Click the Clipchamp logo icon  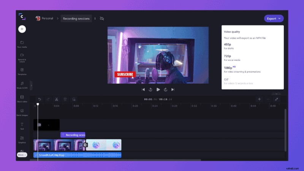click(x=22, y=17)
